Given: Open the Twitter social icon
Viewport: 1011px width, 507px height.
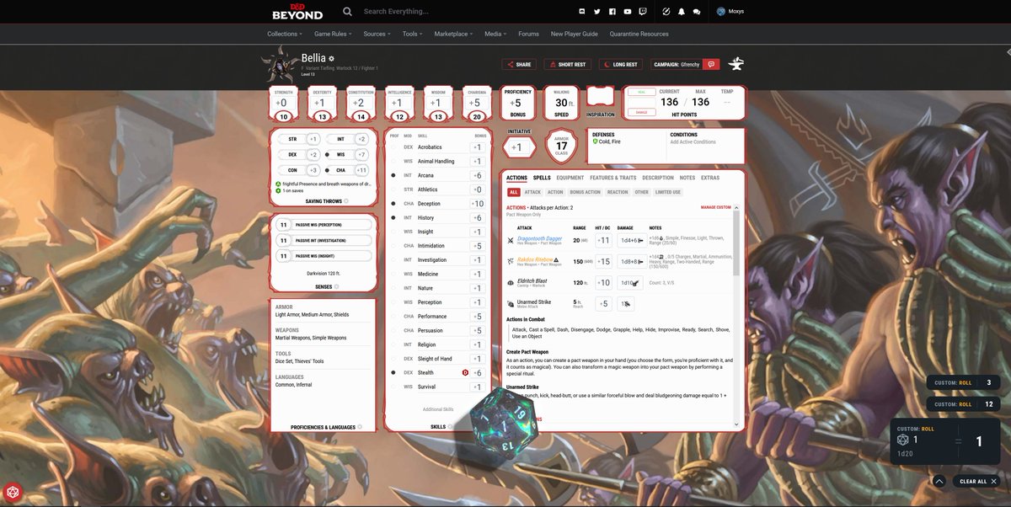Looking at the screenshot, I should coord(596,12).
